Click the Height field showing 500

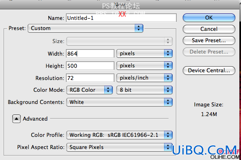(90, 66)
